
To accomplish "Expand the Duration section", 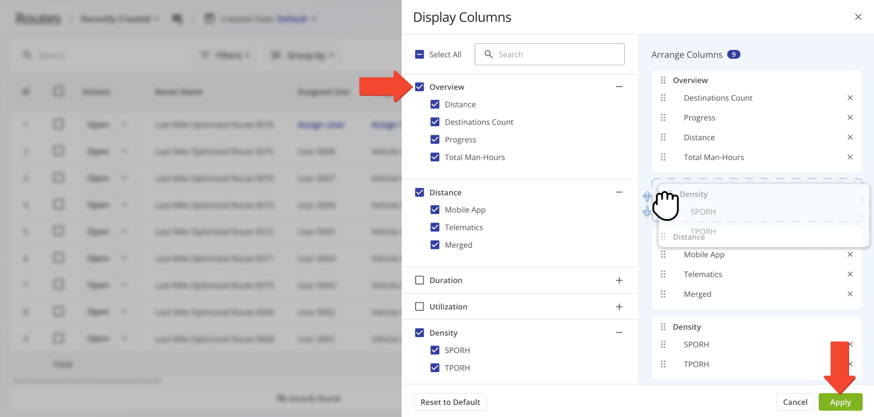I will coord(619,280).
